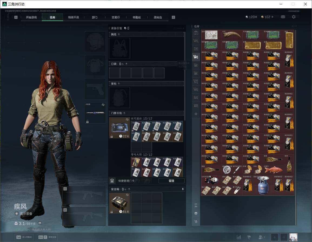The image size is (312, 242).
Task: Click the first 零号大坝 key card
Action: 136,162
